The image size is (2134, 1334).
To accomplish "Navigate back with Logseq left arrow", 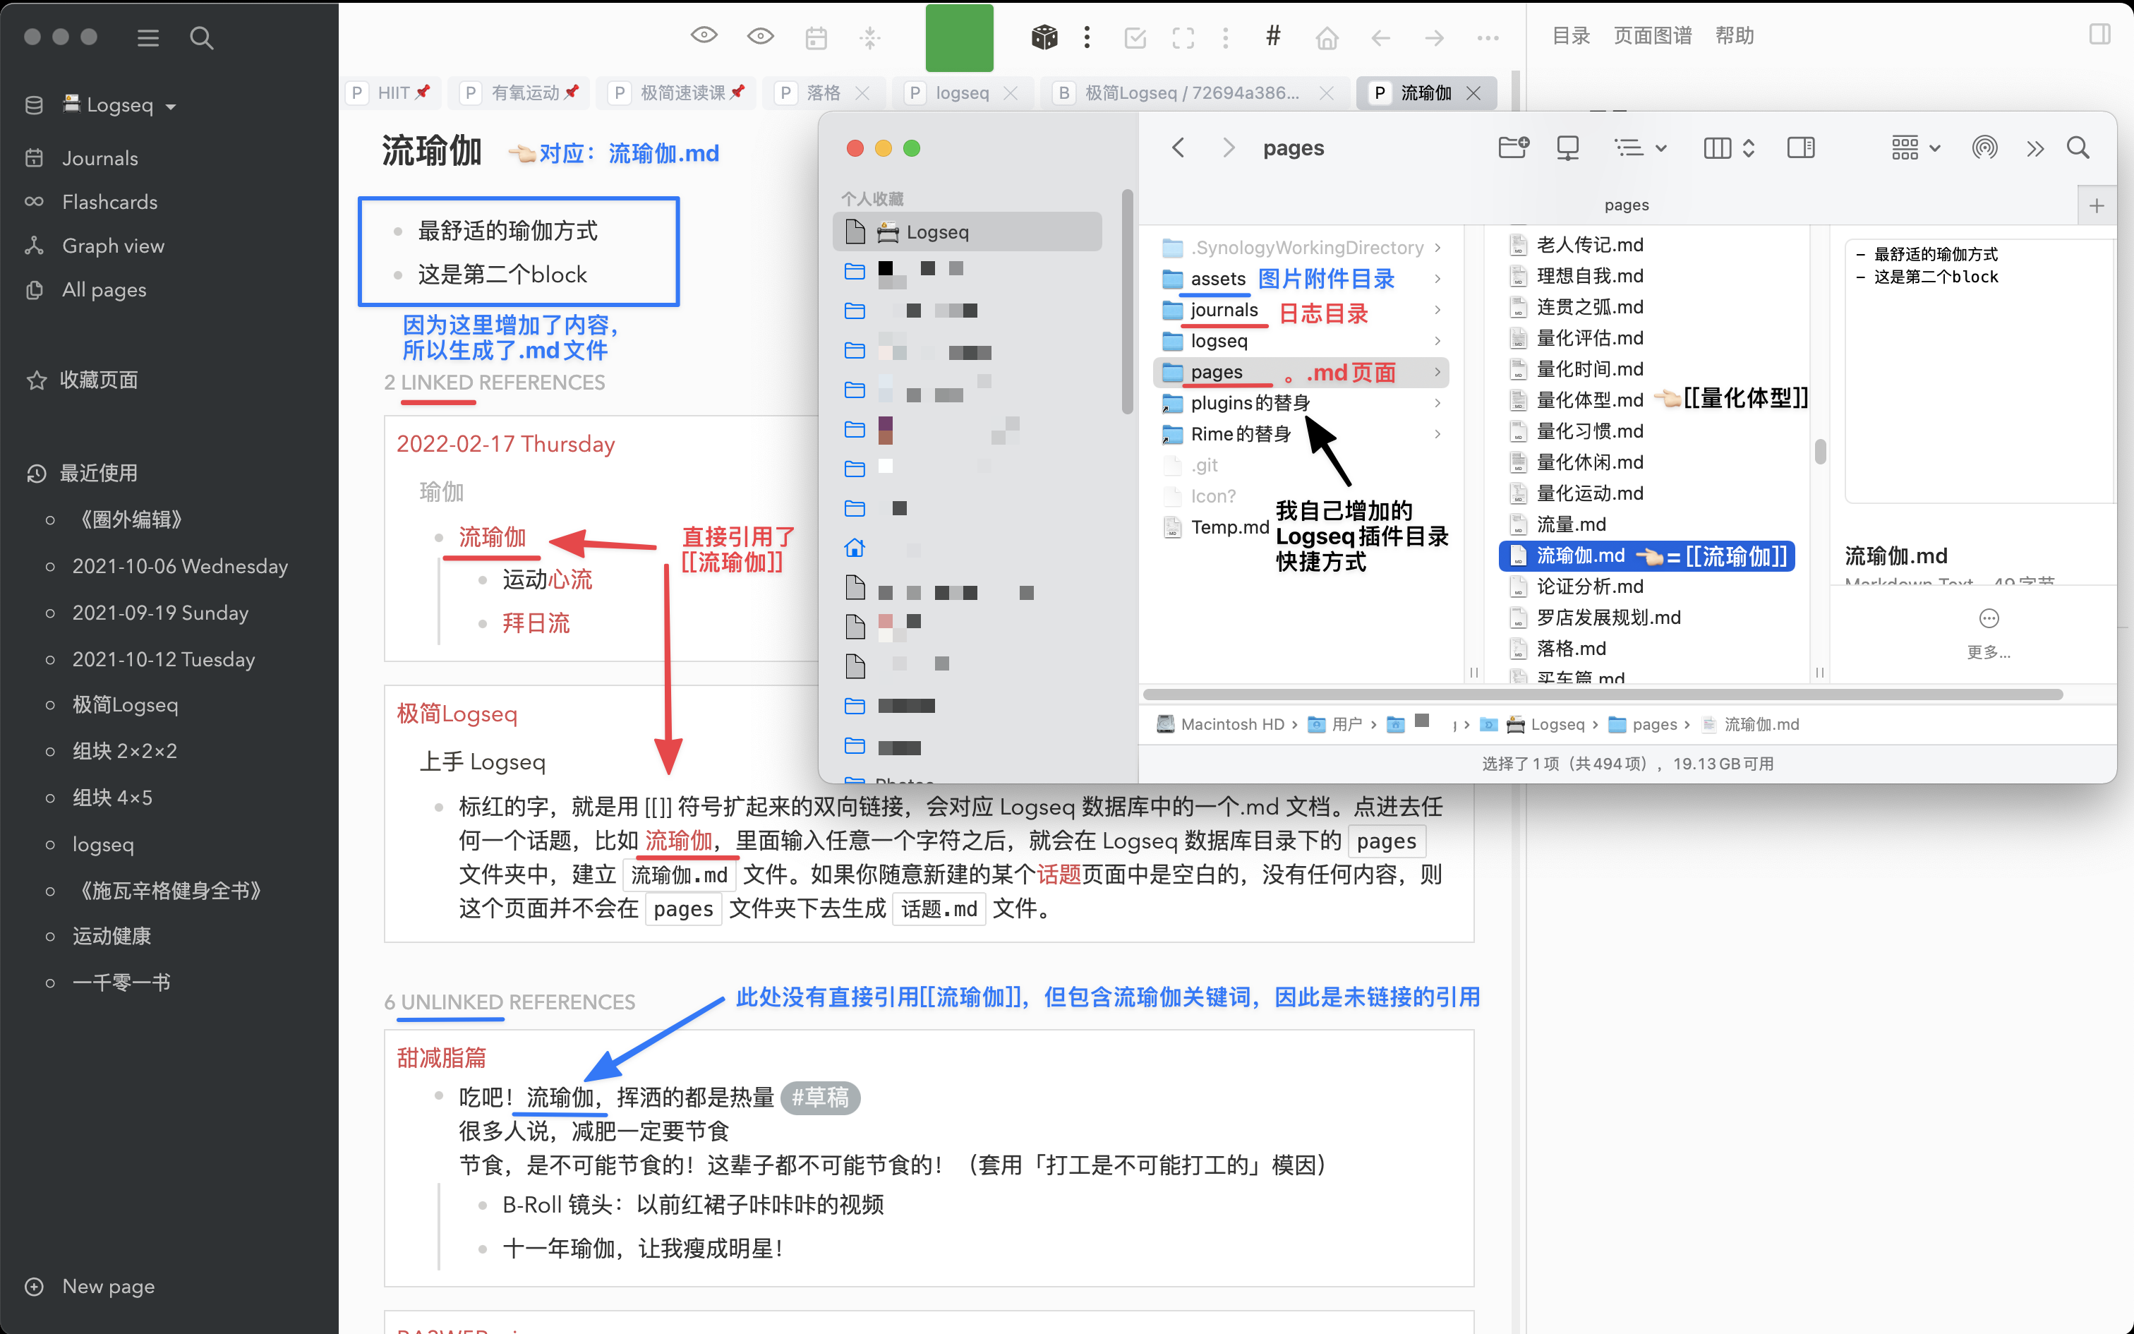I will (x=1381, y=38).
